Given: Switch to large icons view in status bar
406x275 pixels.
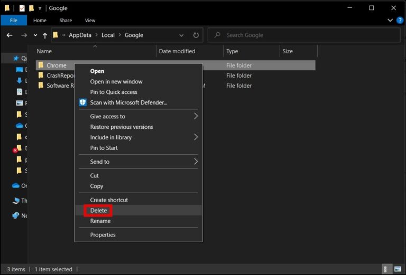Looking at the screenshot, I should [398, 269].
